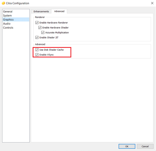156x151 pixels.
Task: Select General in the category list
Action: pyautogui.click(x=8, y=11)
